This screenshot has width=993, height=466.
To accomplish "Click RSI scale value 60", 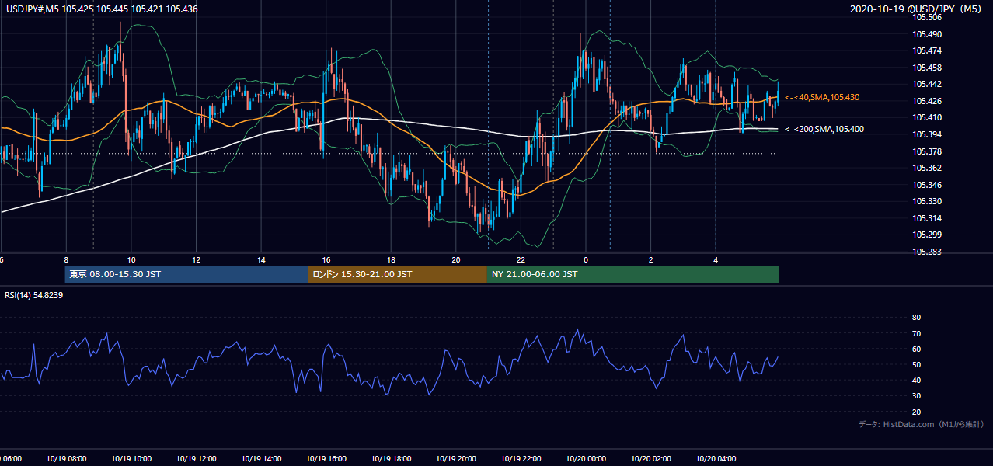I will (916, 349).
